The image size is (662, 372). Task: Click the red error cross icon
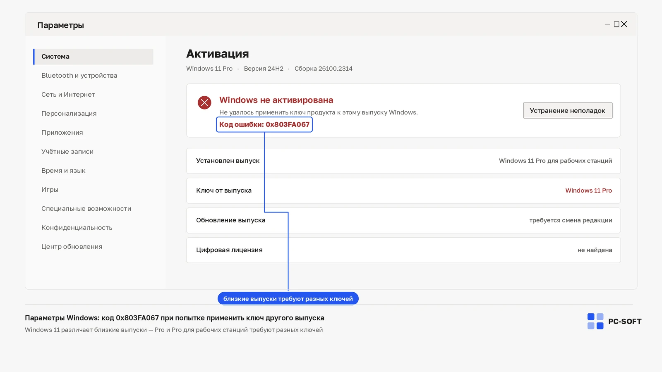point(204,103)
